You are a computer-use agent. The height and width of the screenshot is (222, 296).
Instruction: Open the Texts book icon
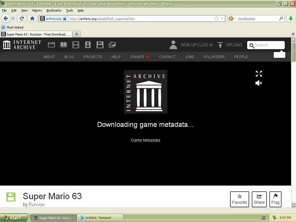point(63,45)
